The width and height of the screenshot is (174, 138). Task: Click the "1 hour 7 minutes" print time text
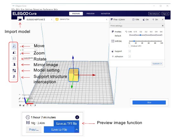point(43,117)
